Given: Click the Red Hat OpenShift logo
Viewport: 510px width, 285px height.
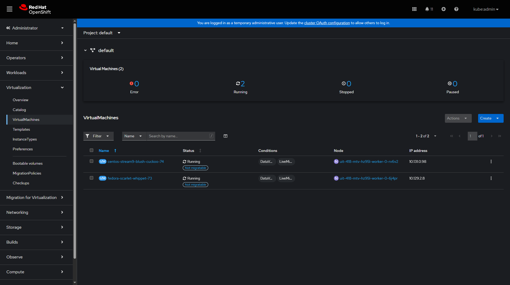Looking at the screenshot, I should [x=35, y=9].
